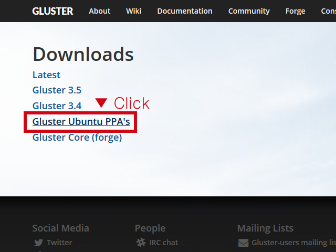Image resolution: width=336 pixels, height=252 pixels.
Task: Open the About menu item
Action: tap(99, 11)
